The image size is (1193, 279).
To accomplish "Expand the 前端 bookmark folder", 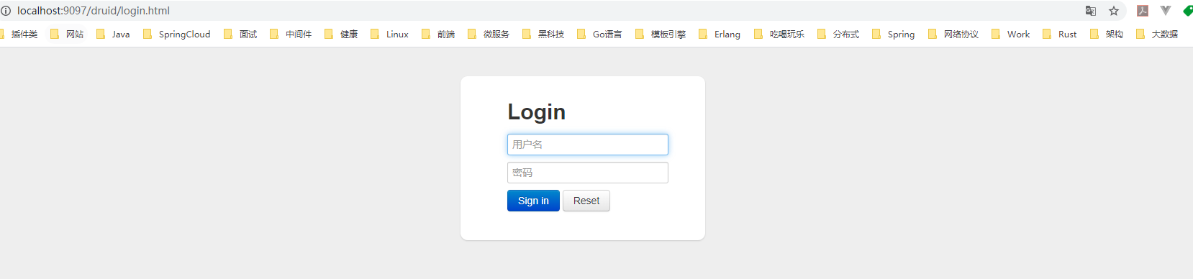I will tap(438, 34).
